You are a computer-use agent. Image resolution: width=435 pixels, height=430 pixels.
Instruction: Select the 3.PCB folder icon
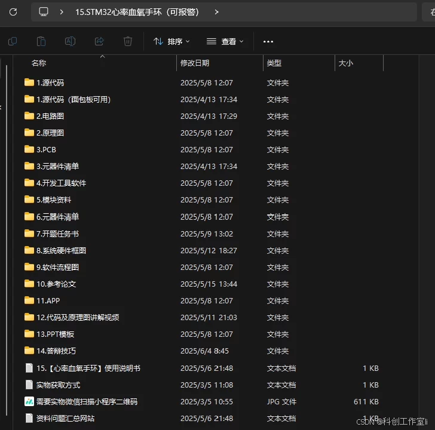[29, 149]
